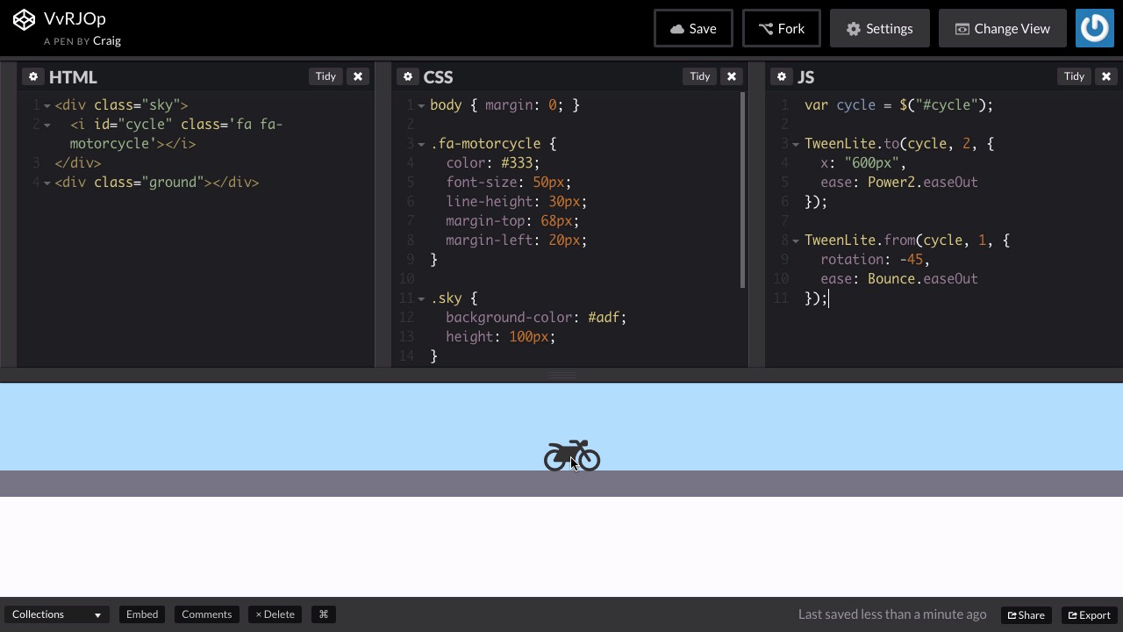Open keyboard shortcuts command icon
This screenshot has height=632, width=1123.
tap(323, 614)
